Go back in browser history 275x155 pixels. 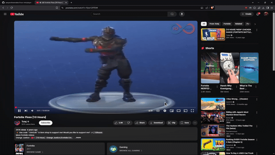coord(3,8)
